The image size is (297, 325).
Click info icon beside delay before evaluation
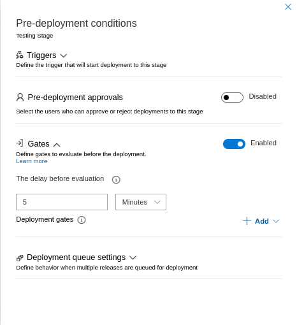click(116, 180)
